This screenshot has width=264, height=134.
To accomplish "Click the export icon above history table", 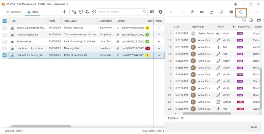I will pos(251,20).
